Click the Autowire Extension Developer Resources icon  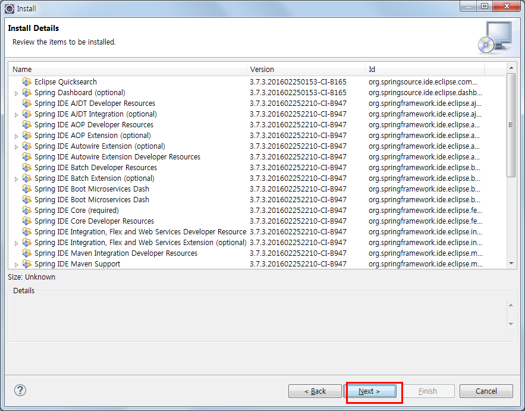coord(27,157)
